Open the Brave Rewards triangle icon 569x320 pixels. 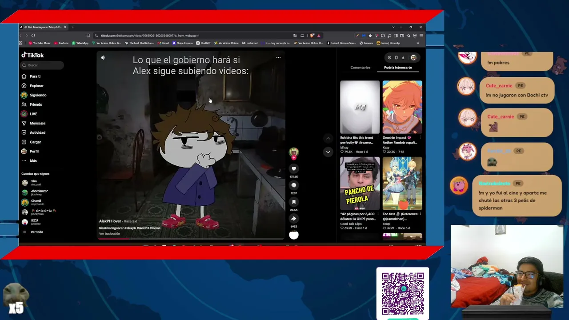pyautogui.click(x=319, y=36)
